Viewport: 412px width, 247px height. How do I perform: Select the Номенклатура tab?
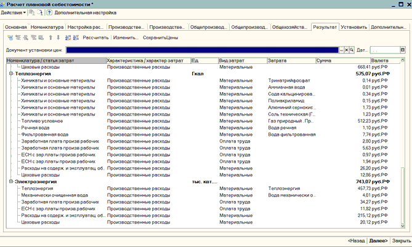pos(48,28)
